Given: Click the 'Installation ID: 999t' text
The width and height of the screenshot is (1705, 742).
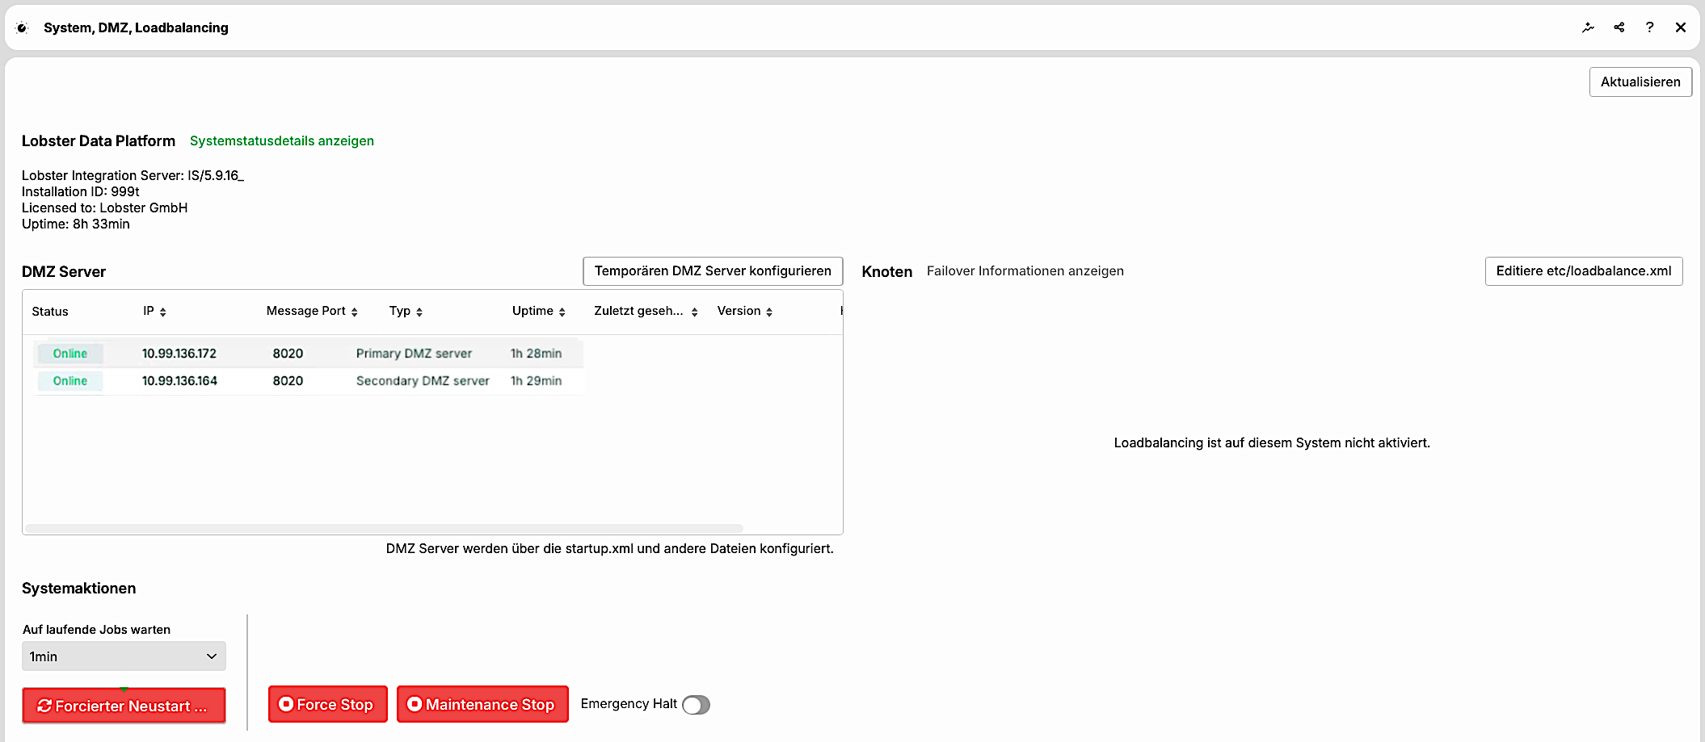Looking at the screenshot, I should pos(81,191).
